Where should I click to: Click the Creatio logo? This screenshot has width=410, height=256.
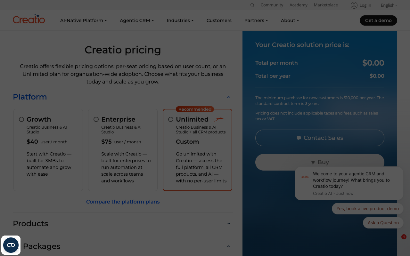(x=29, y=19)
